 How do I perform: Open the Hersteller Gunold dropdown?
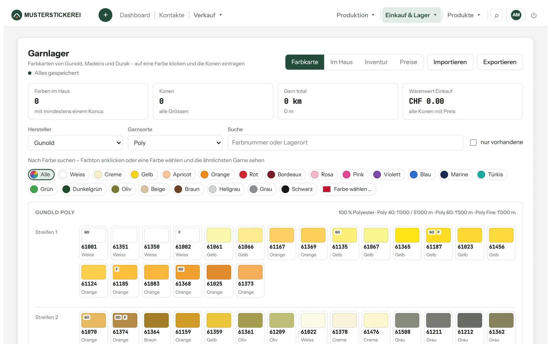coord(75,143)
